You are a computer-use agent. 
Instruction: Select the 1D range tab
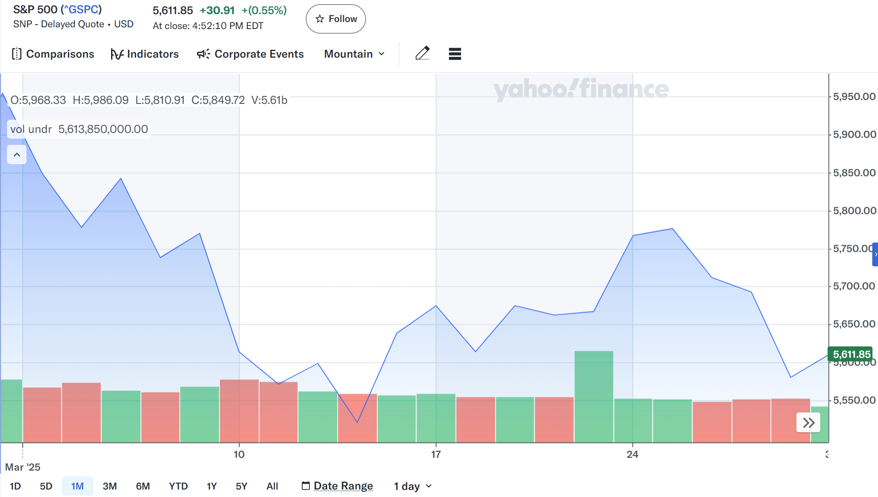15,486
